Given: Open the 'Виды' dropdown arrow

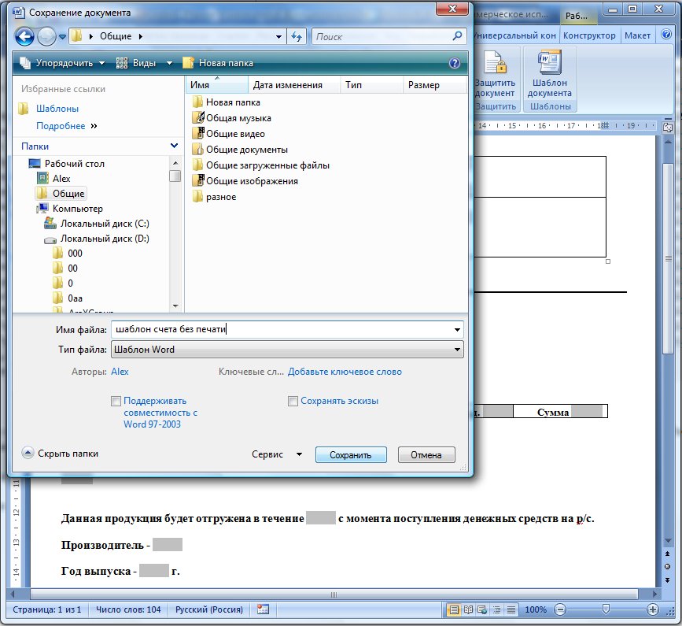Looking at the screenshot, I should pyautogui.click(x=170, y=63).
